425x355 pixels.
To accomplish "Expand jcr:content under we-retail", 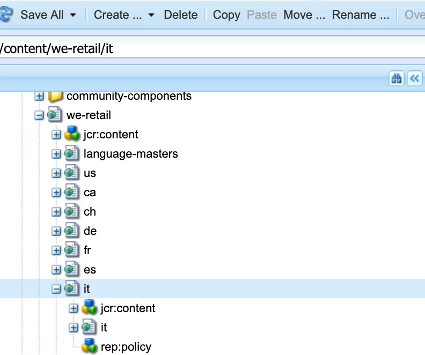I will point(56,135).
